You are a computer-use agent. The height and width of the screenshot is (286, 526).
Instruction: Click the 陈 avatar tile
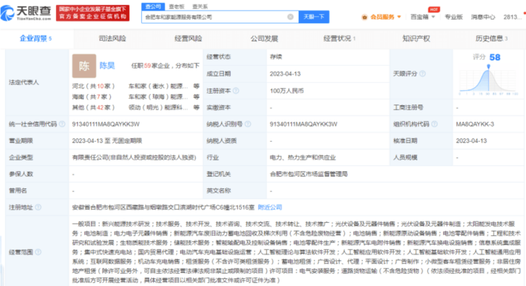click(84, 66)
